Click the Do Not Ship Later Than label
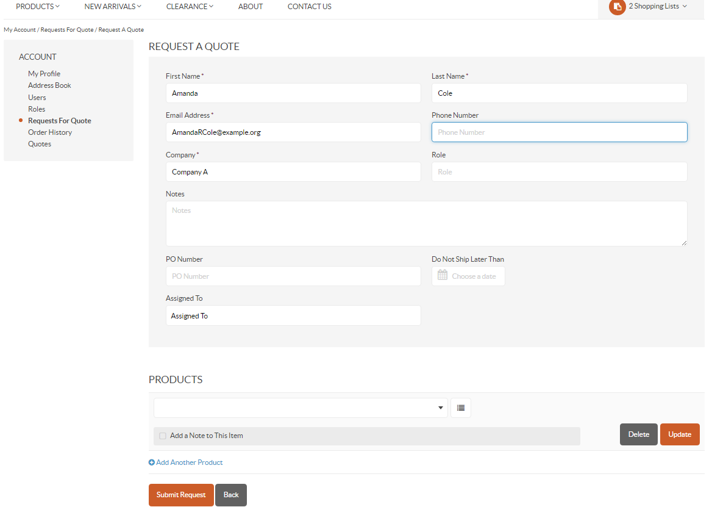This screenshot has width=712, height=507. pyautogui.click(x=468, y=259)
